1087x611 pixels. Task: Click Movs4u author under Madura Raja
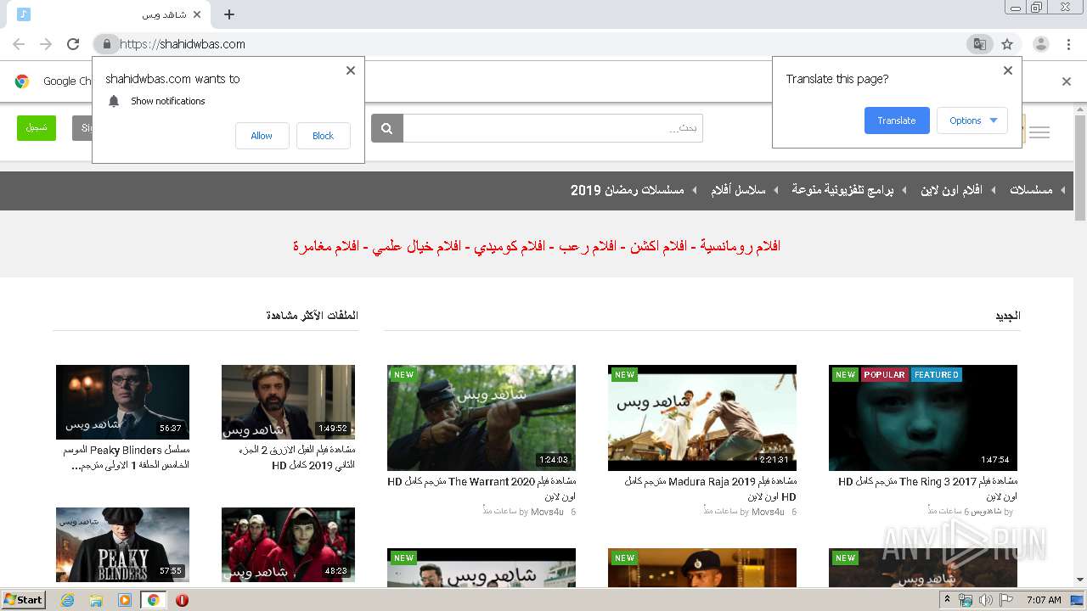coord(768,512)
